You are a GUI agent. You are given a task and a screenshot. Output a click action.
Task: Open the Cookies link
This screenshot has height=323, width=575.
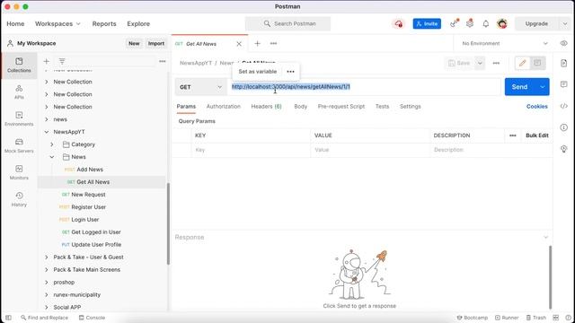click(x=537, y=107)
